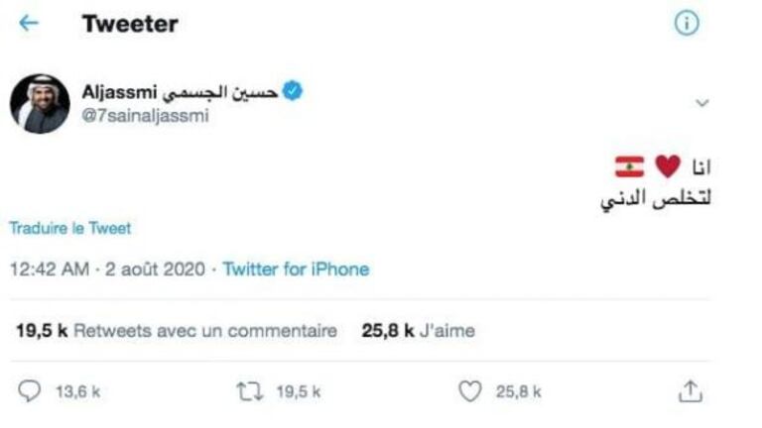762x428 pixels.
Task: View "Retweets avec un commentaire" list
Action: 204,331
